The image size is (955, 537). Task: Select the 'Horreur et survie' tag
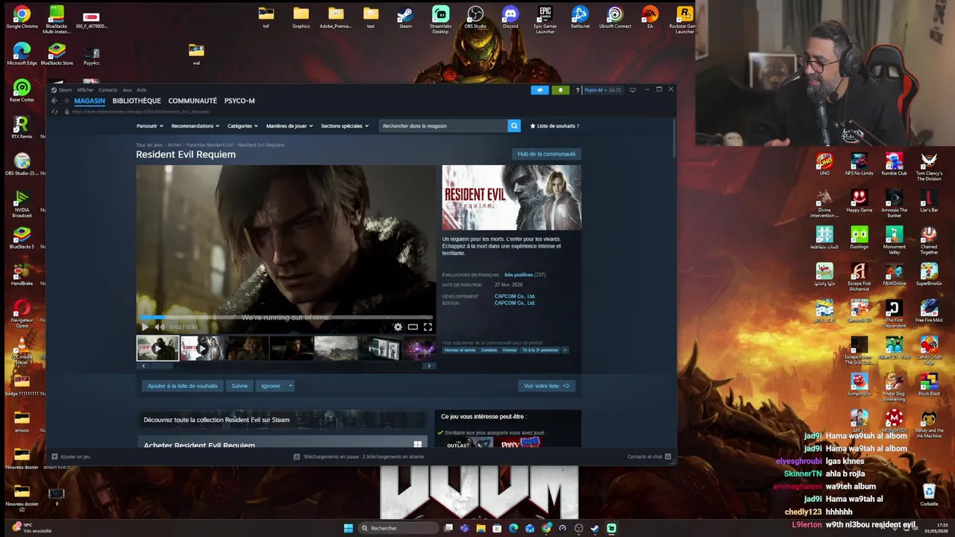[x=460, y=350]
